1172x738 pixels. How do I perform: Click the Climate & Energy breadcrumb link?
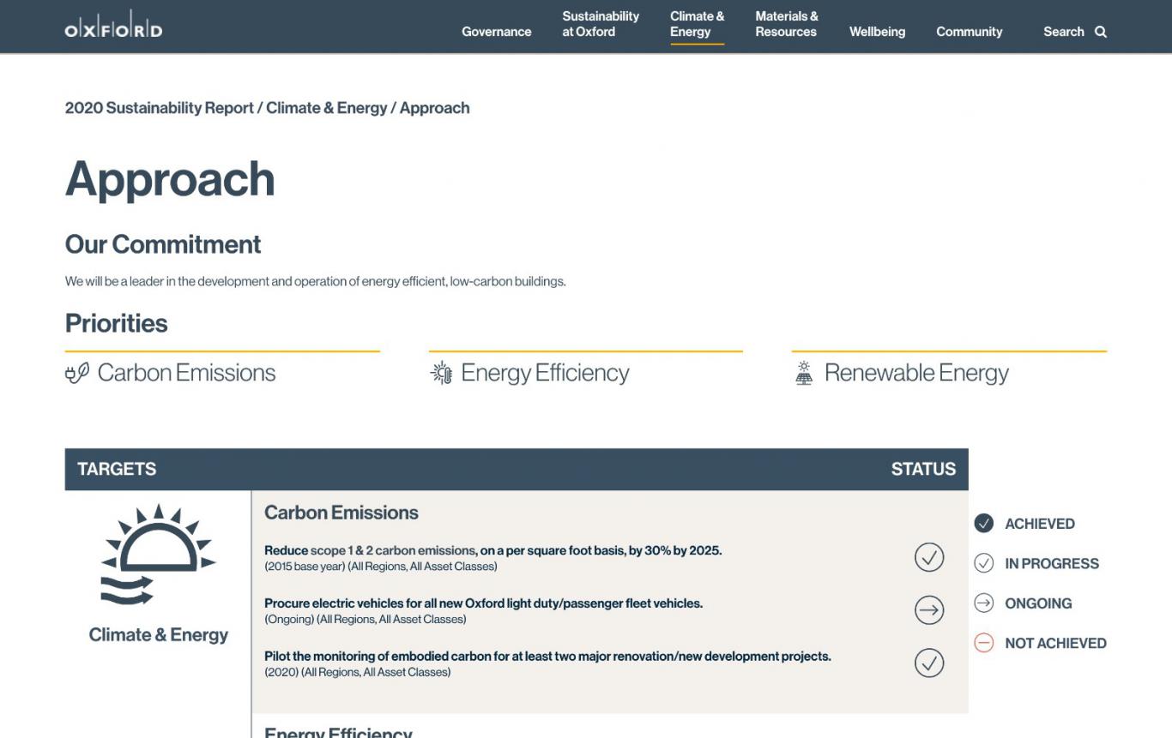point(327,108)
